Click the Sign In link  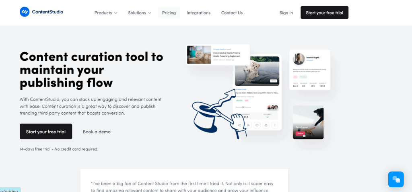pyautogui.click(x=286, y=12)
